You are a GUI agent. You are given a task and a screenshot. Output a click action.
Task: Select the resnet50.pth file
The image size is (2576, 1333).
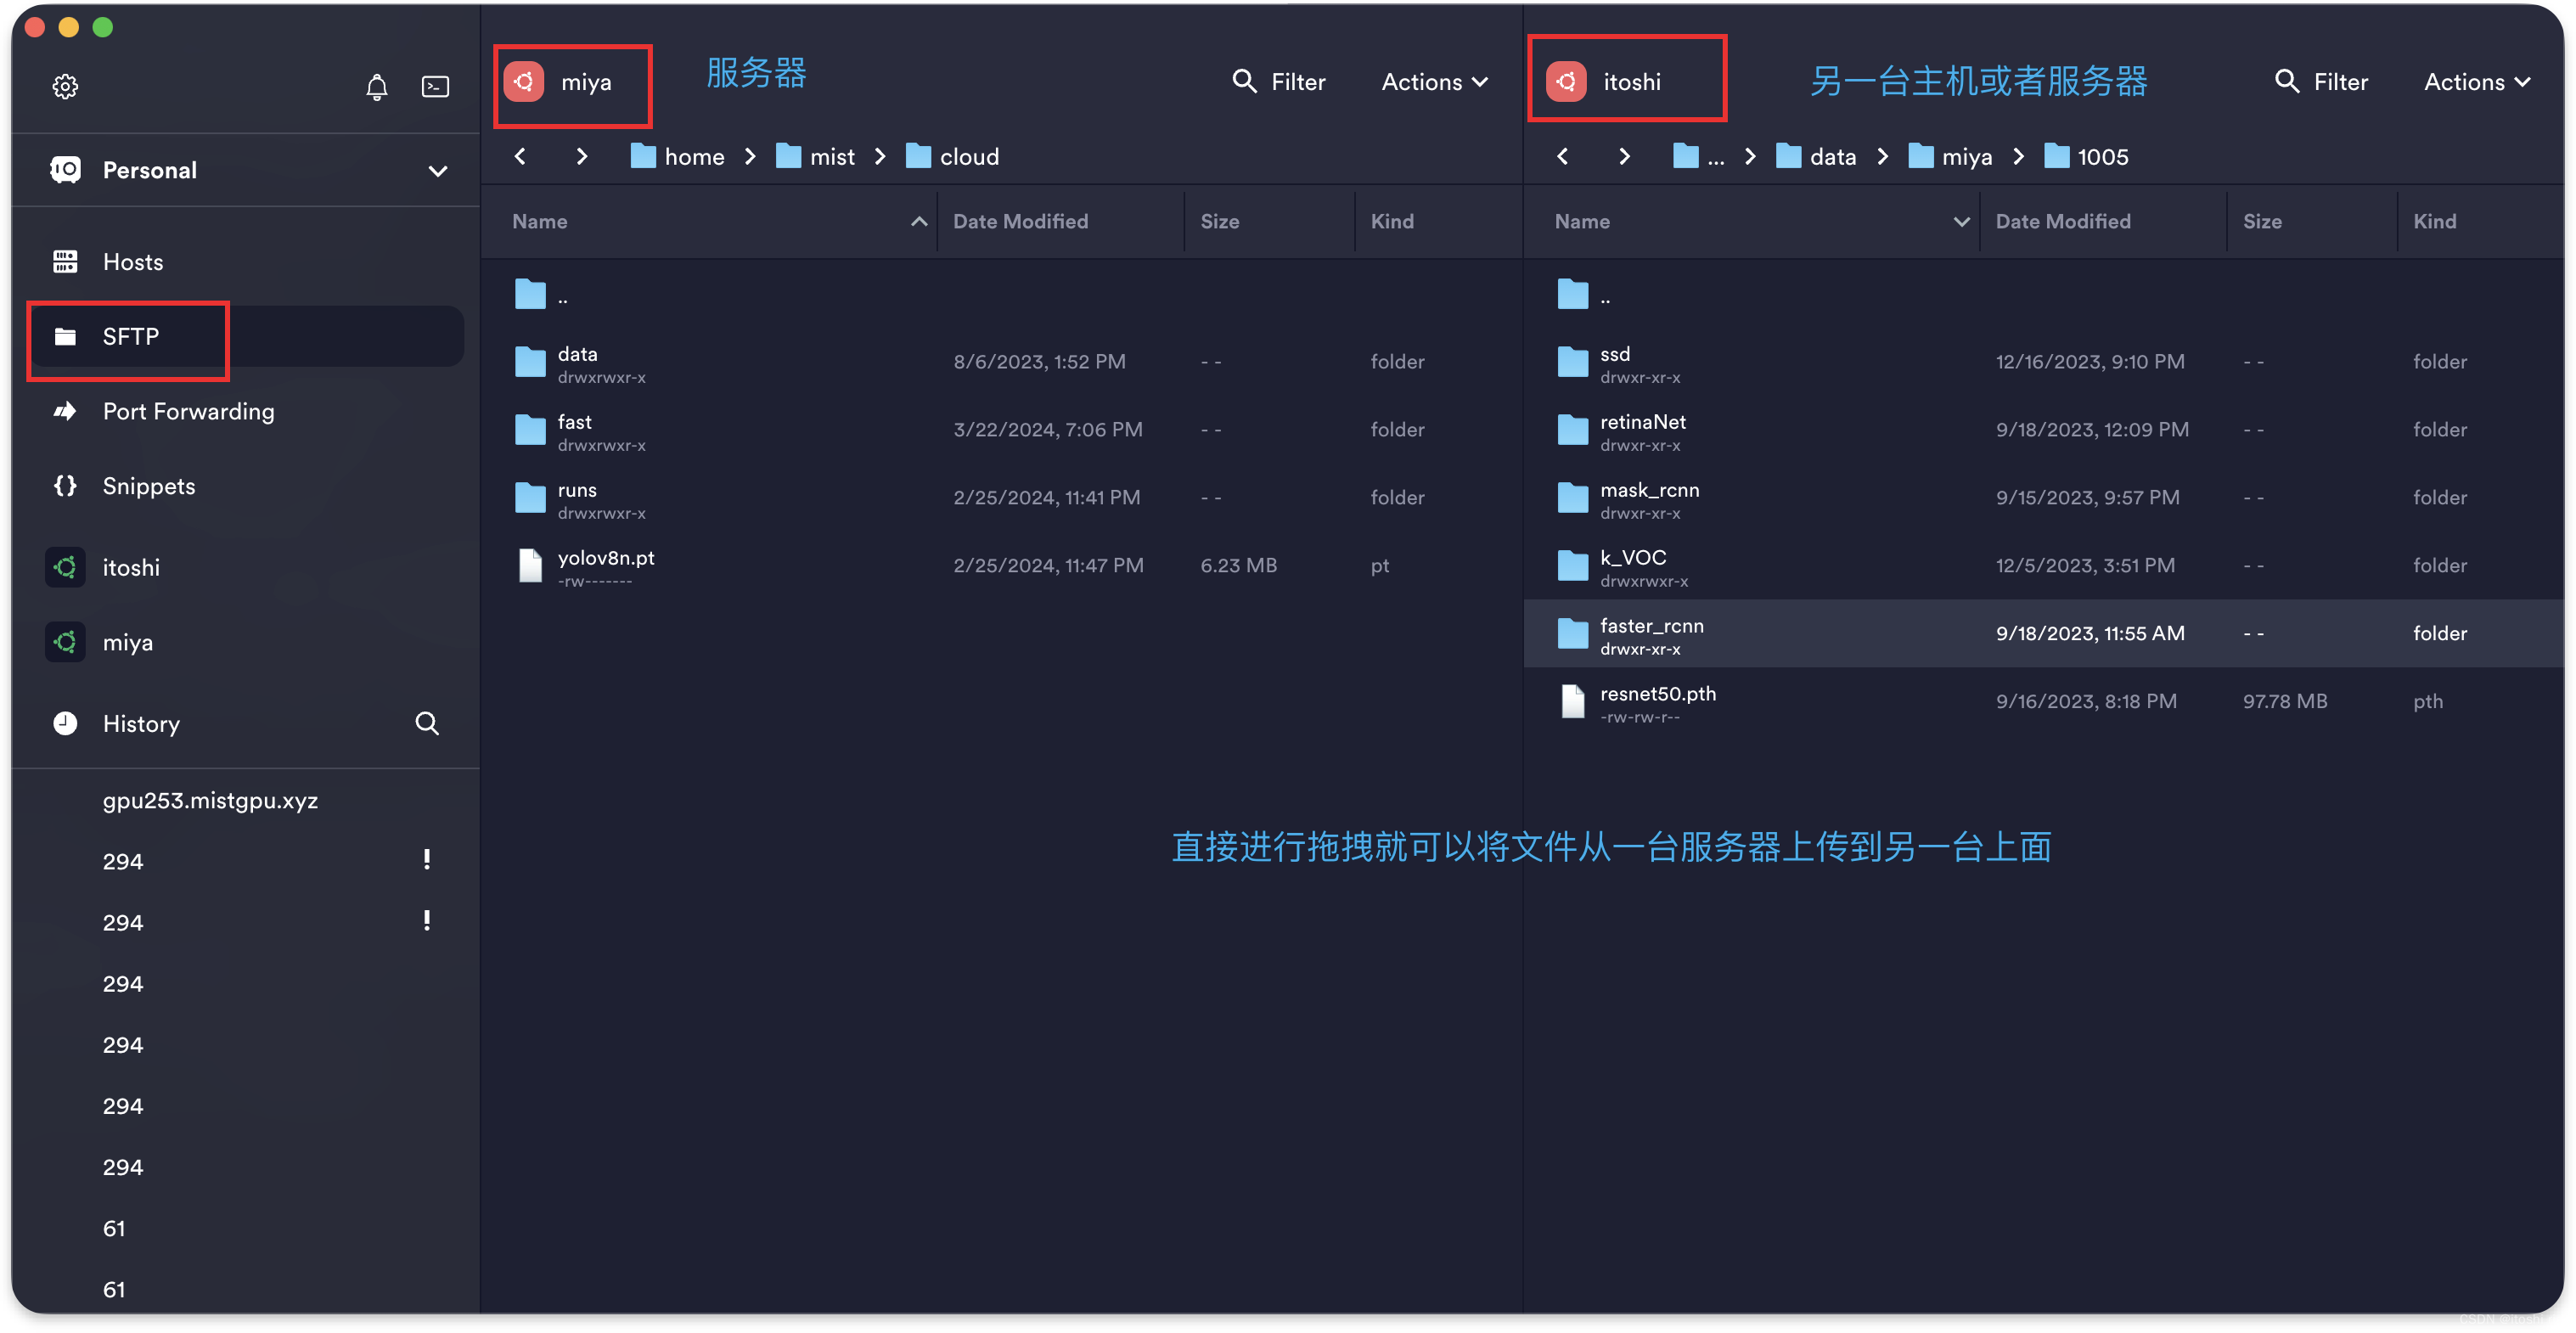click(x=2044, y=702)
